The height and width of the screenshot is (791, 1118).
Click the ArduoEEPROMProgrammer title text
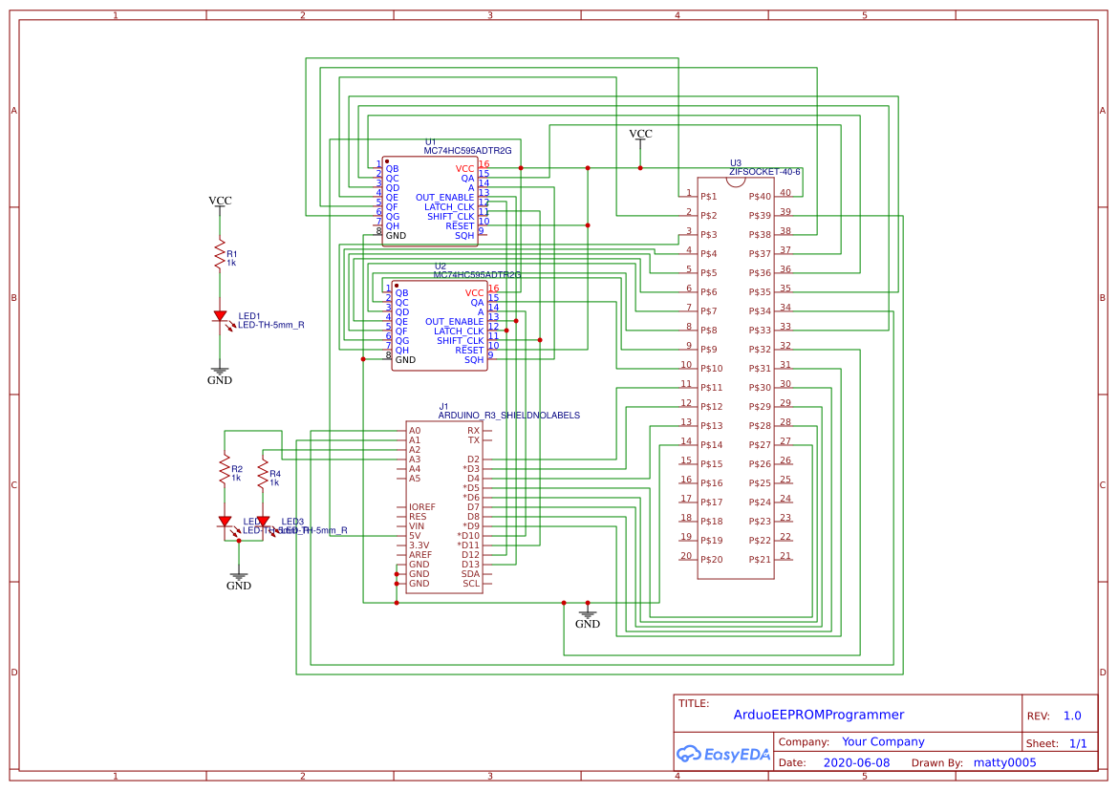click(x=819, y=715)
